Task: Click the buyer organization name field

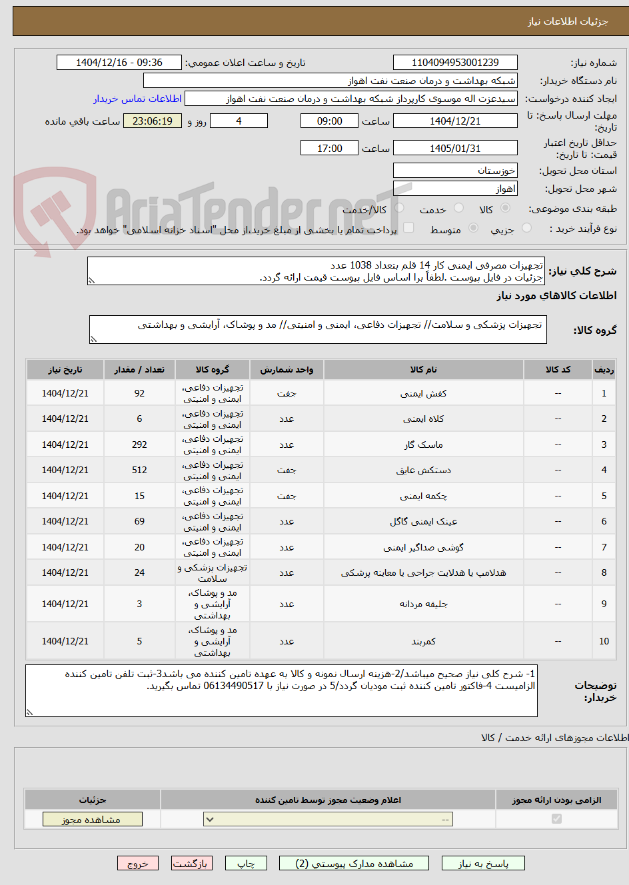Action: 330,81
